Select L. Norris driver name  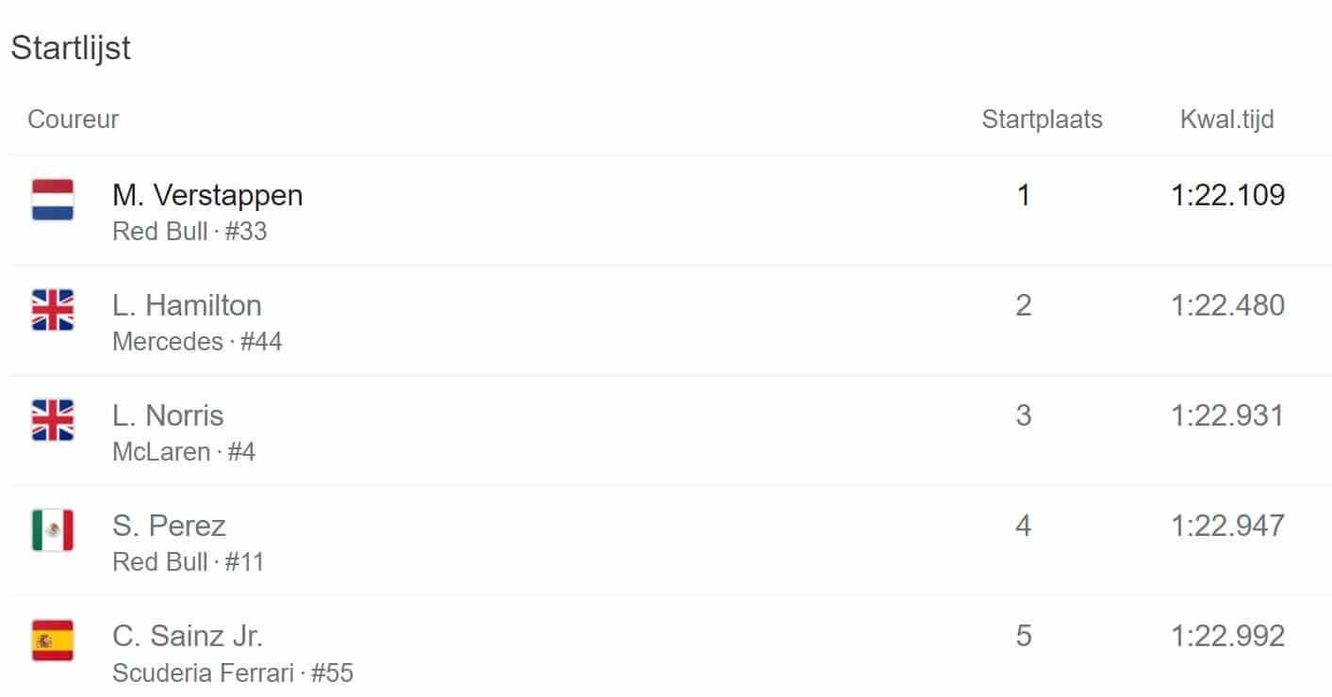(x=168, y=415)
